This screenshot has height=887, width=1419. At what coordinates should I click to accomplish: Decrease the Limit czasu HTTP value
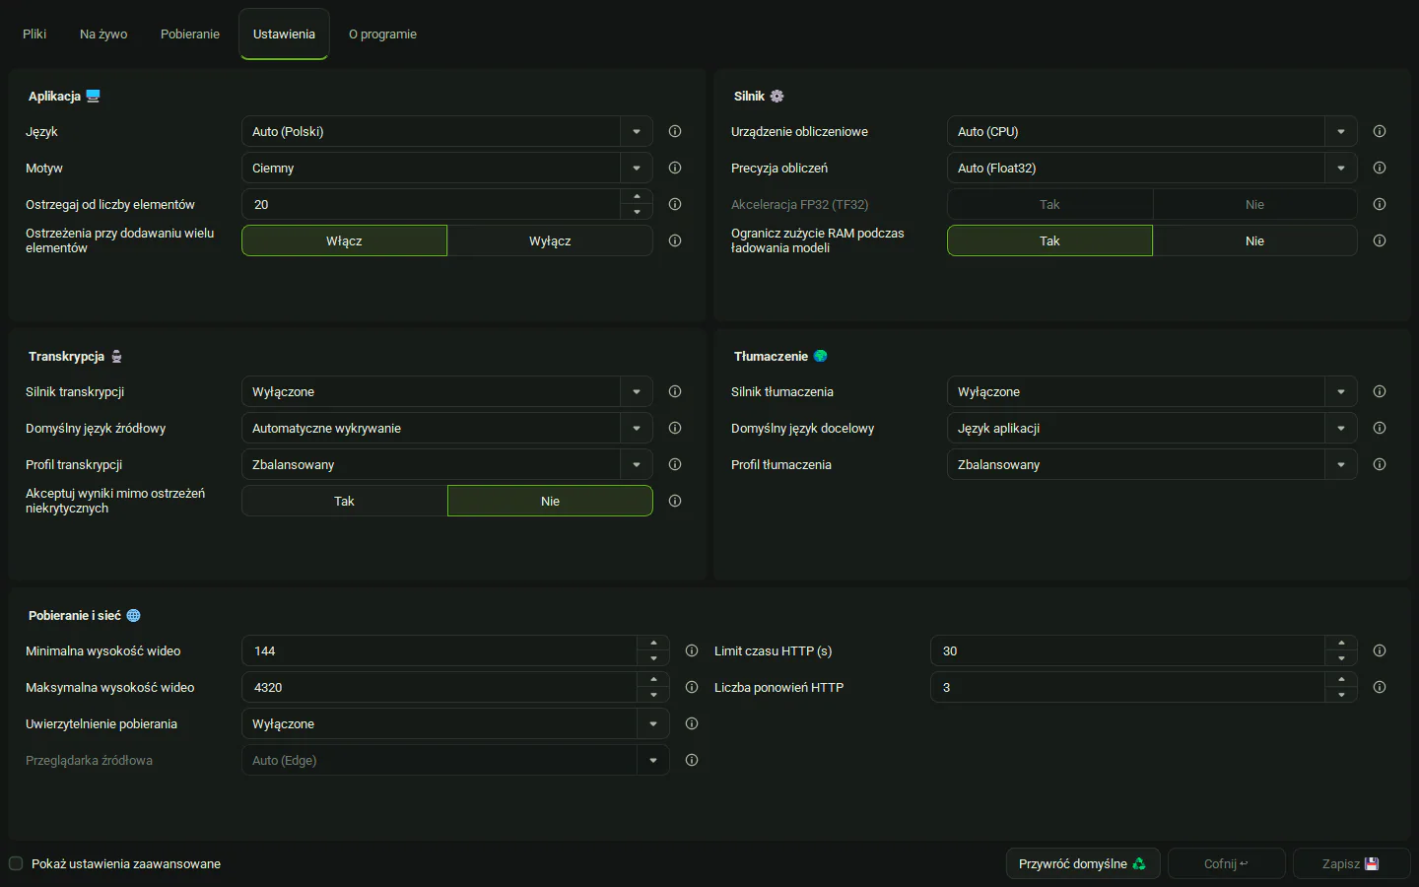click(1341, 658)
